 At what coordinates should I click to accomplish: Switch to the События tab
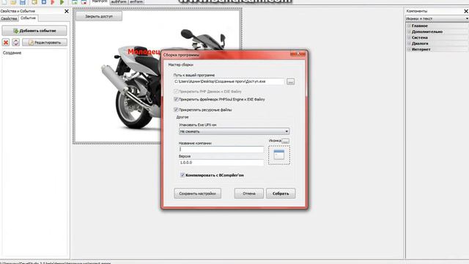tap(28, 18)
